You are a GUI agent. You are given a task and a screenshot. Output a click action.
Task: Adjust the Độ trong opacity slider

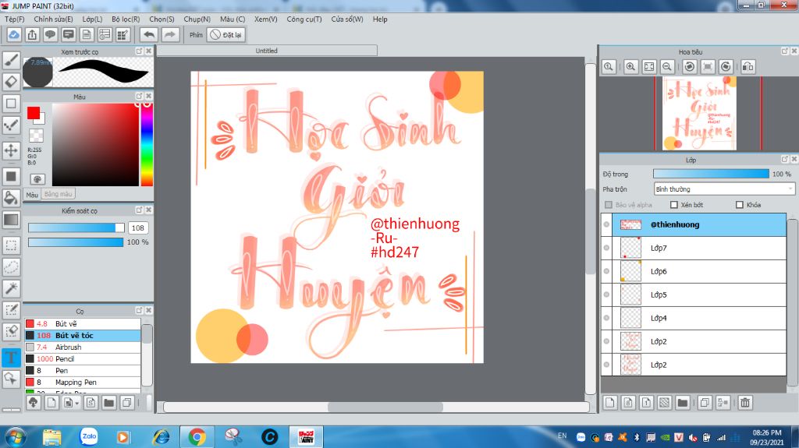point(711,174)
